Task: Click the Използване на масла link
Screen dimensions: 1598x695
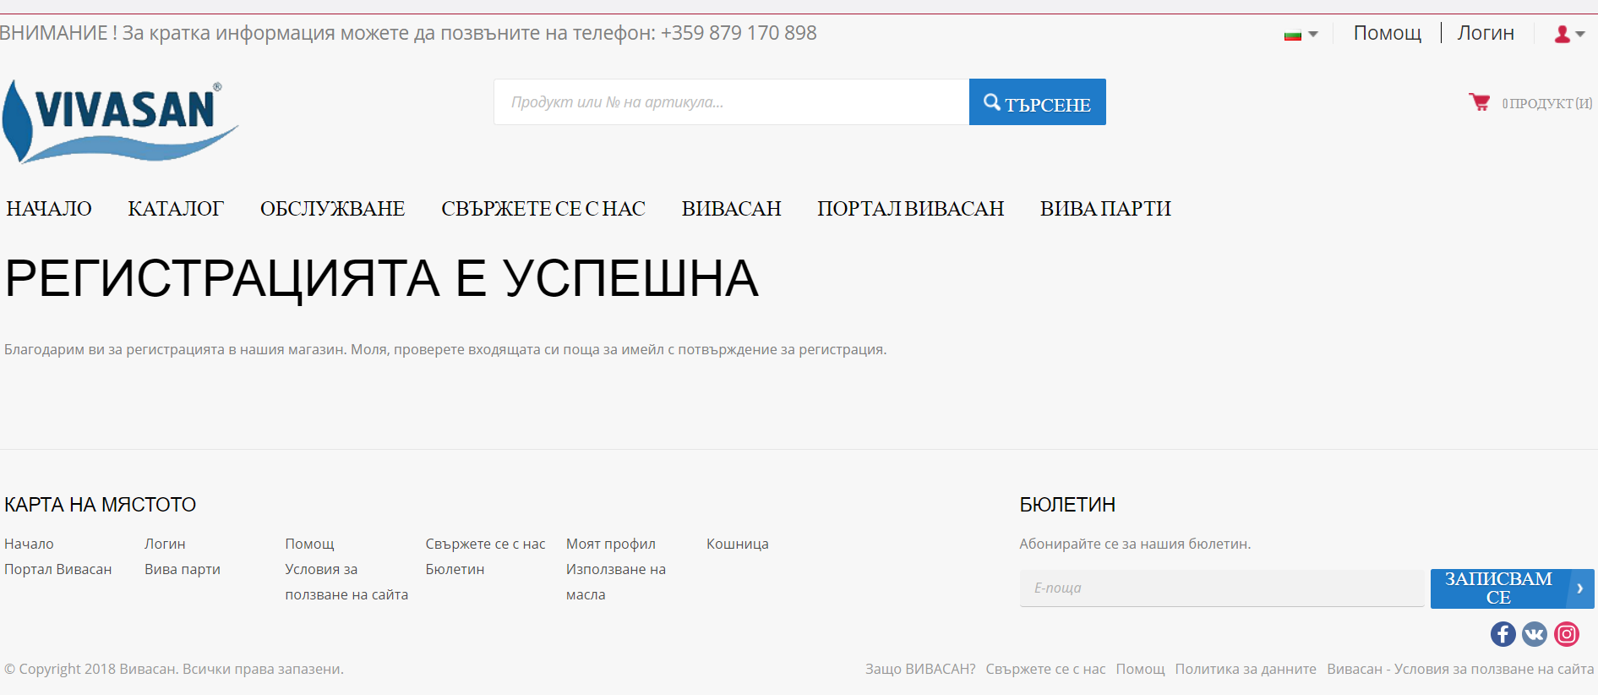Action: tap(616, 582)
